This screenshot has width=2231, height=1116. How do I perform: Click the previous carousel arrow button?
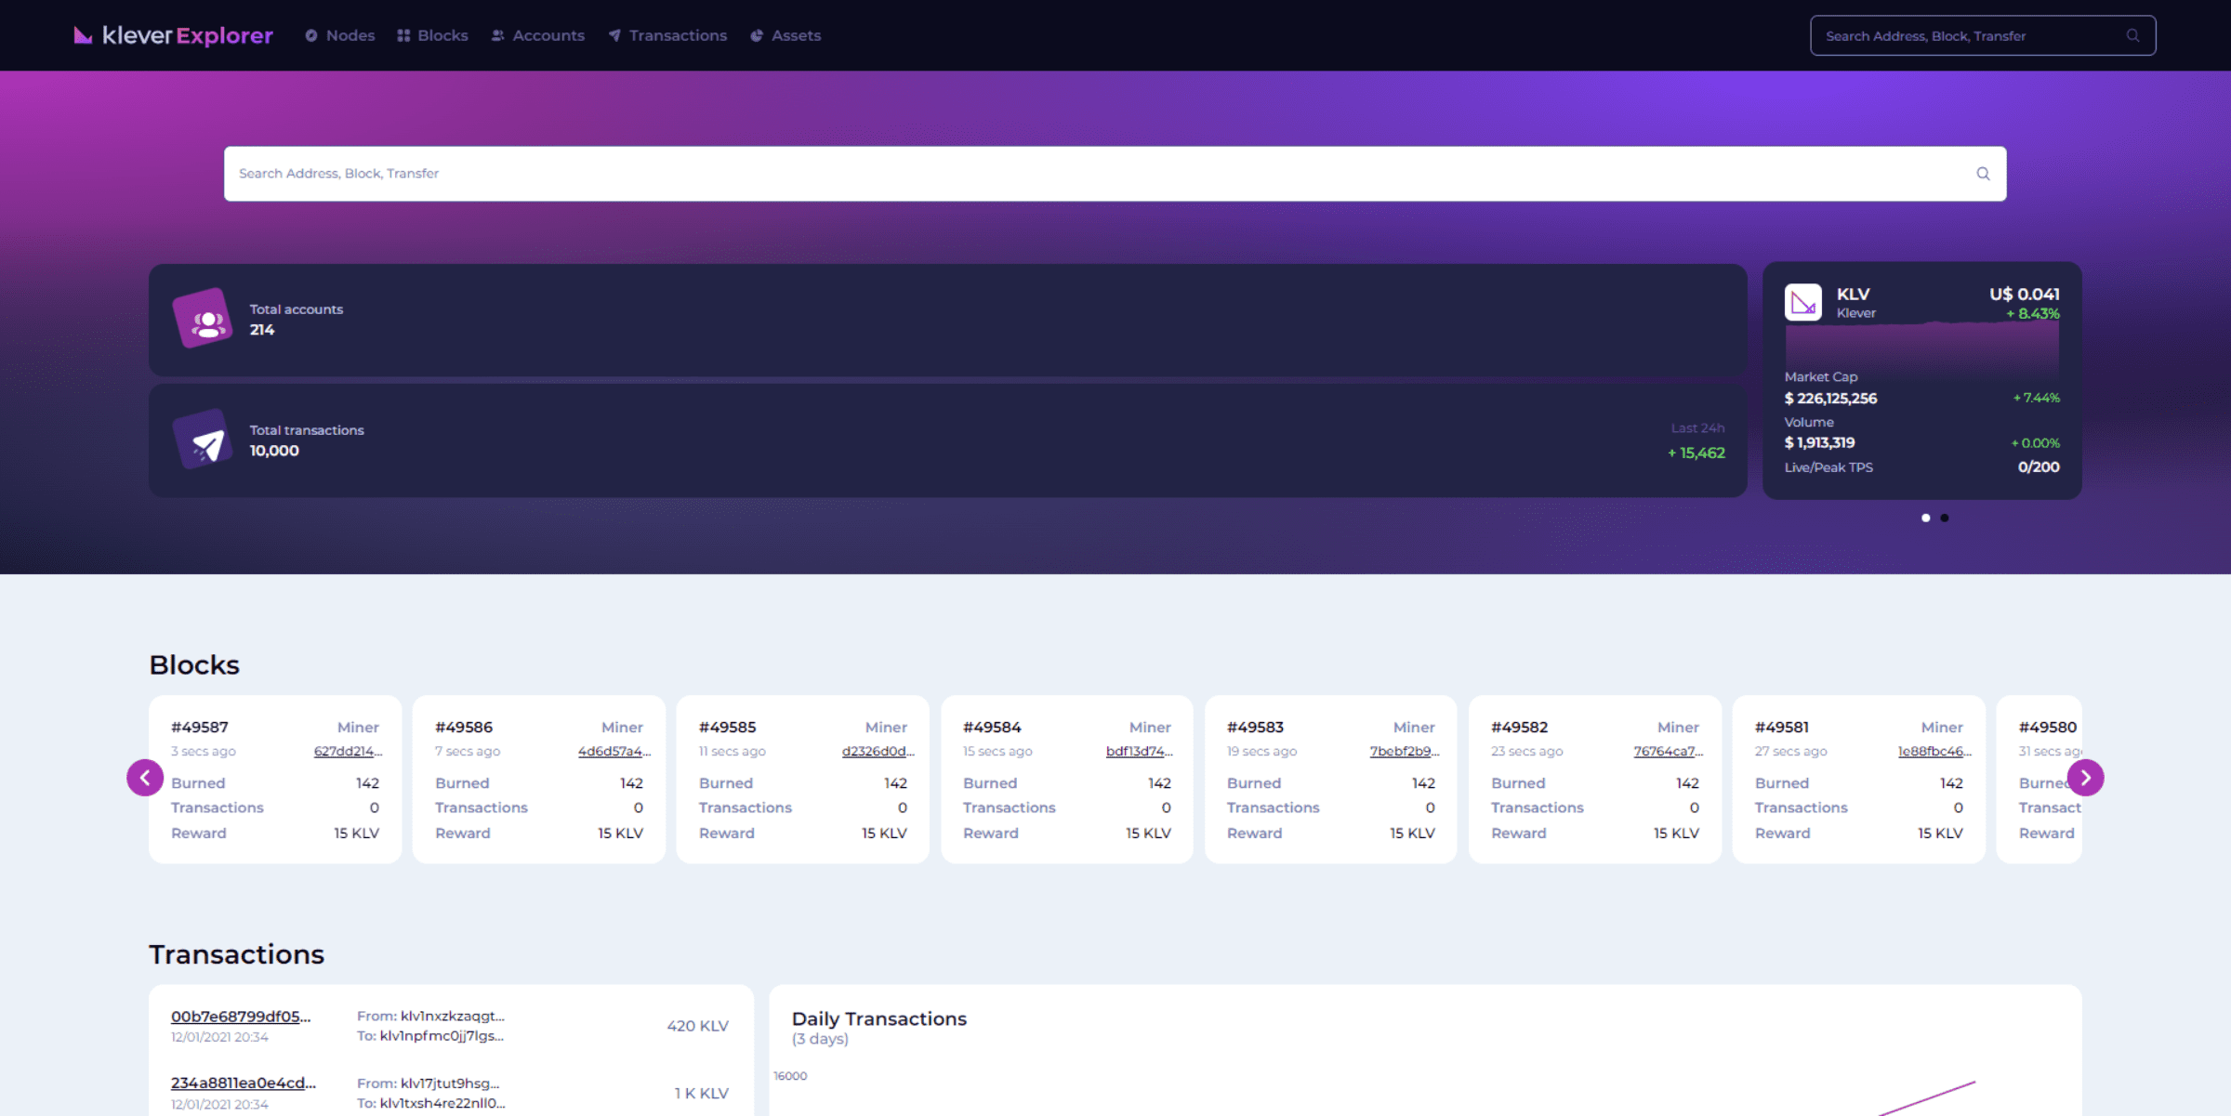[144, 779]
